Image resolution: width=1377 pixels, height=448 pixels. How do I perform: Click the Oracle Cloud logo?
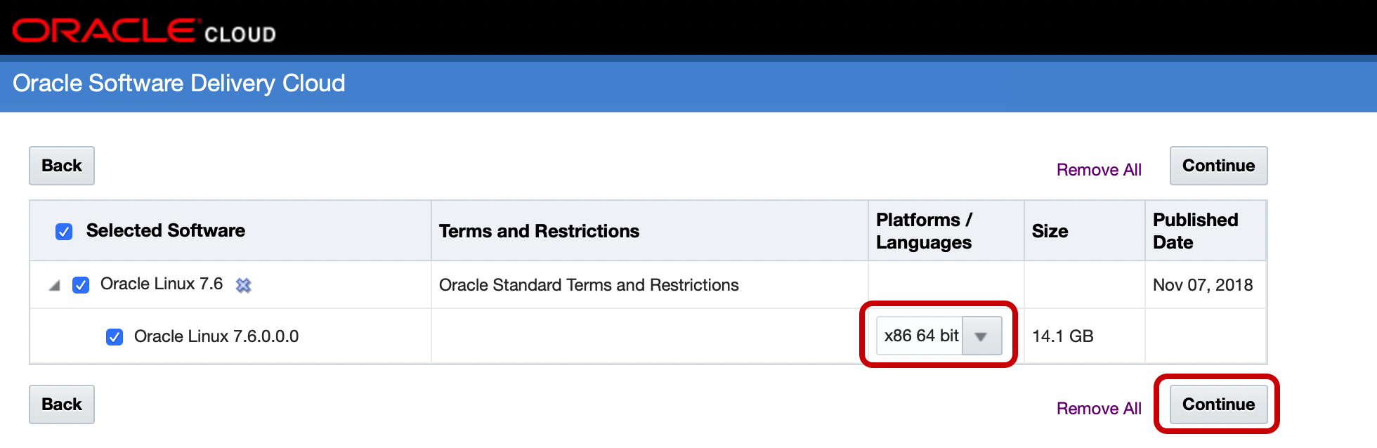click(144, 31)
